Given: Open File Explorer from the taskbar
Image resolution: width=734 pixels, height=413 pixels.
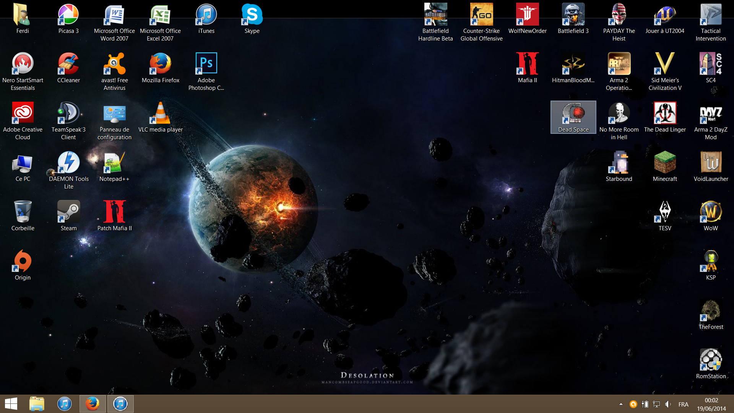Looking at the screenshot, I should tap(37, 404).
